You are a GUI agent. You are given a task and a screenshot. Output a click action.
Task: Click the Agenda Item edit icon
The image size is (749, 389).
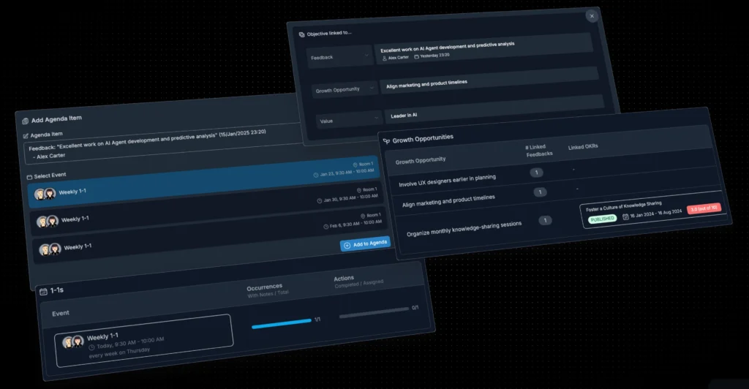(26, 135)
